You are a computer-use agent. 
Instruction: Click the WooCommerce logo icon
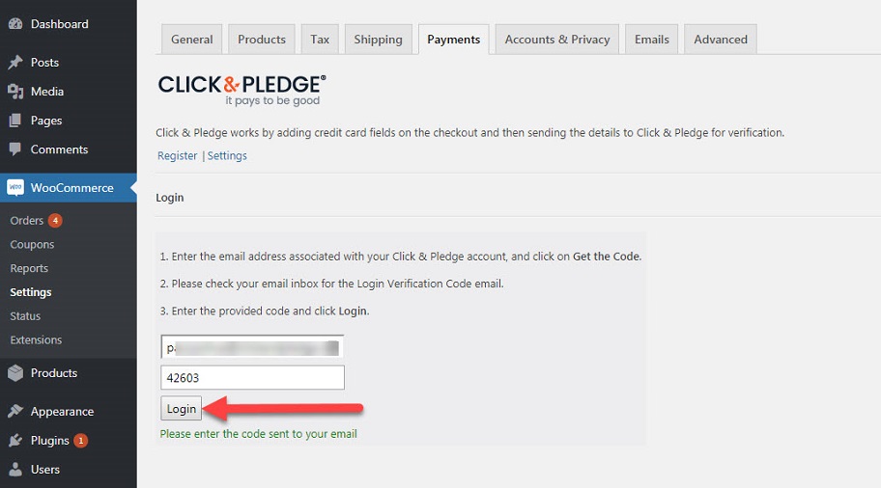[15, 187]
